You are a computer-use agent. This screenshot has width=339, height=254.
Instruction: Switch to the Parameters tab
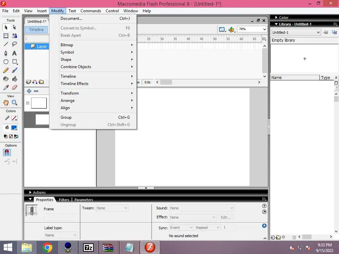click(x=84, y=200)
